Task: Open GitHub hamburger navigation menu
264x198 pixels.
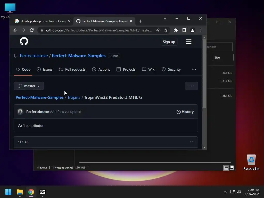Action: pyautogui.click(x=188, y=42)
